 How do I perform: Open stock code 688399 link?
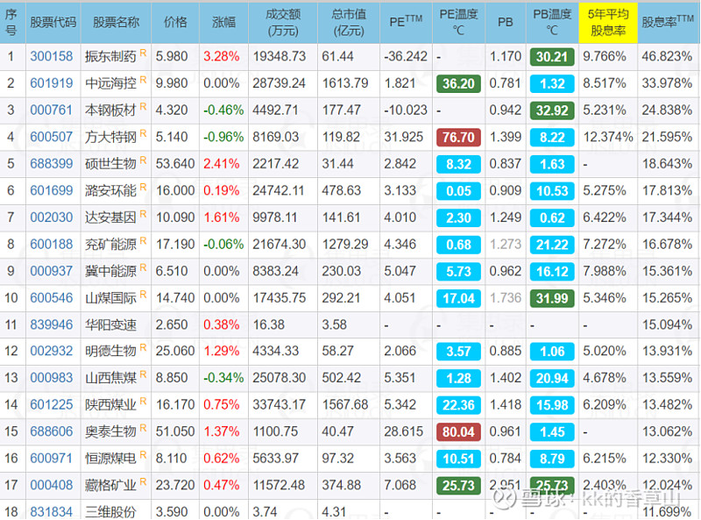[52, 164]
